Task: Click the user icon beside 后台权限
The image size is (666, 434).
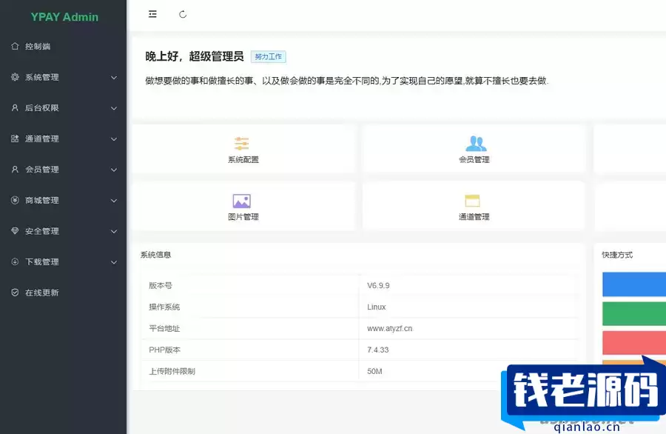Action: (15, 107)
